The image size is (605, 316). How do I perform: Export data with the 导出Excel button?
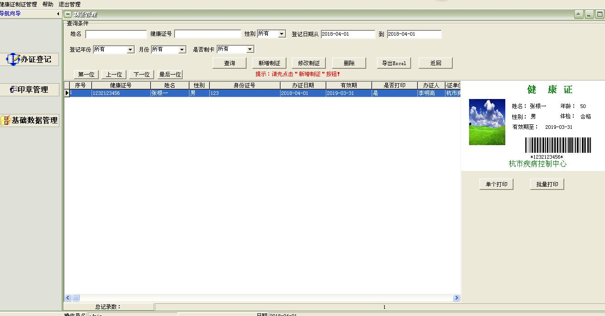[x=393, y=63]
